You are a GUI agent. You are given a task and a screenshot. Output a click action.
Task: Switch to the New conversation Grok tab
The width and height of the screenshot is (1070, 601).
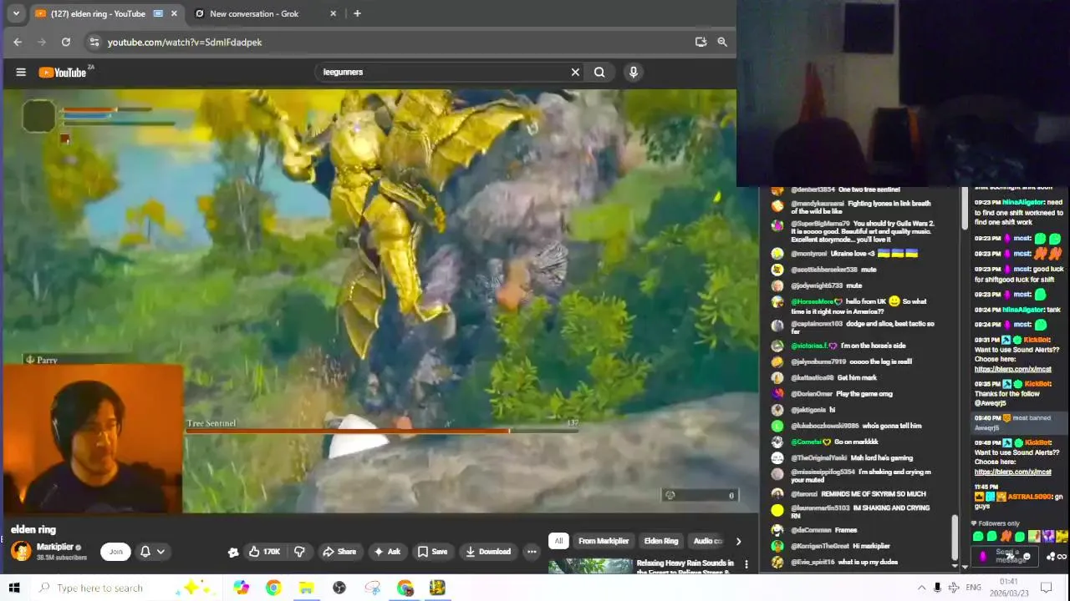tap(254, 13)
